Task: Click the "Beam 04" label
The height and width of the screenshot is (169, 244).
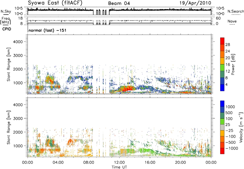Action: pyautogui.click(x=119, y=3)
